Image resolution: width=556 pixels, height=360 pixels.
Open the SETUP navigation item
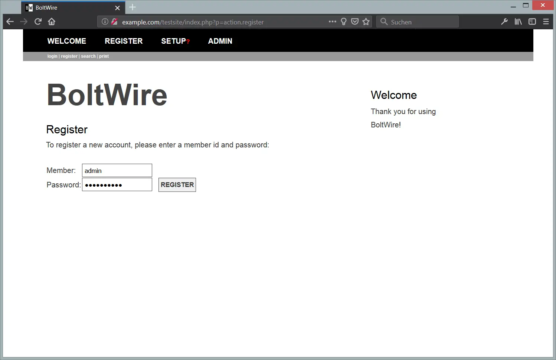pos(173,41)
